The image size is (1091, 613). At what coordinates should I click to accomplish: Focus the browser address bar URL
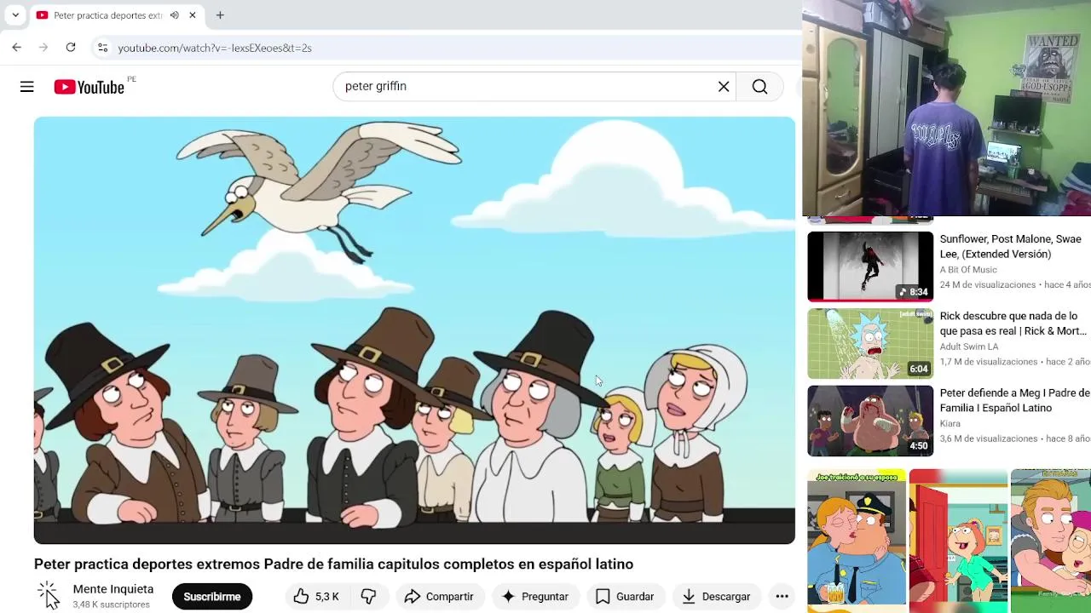click(x=215, y=48)
